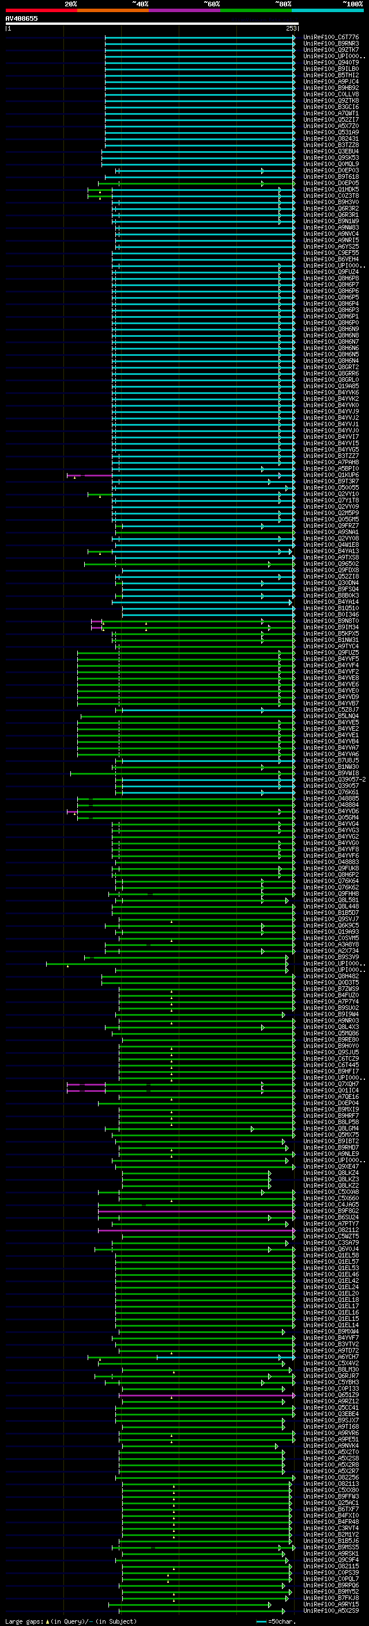This screenshot has height=1626, width=369.
Task: Click the UniRef100_Q1EL58 label
Action: (331, 1255)
